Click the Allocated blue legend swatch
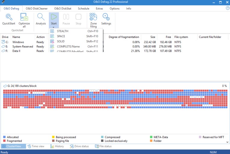This screenshot has width=230, height=154. point(5,137)
